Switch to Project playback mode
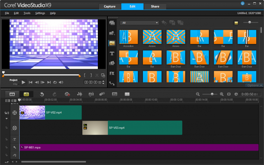264x165 pixels. [x=13, y=80]
